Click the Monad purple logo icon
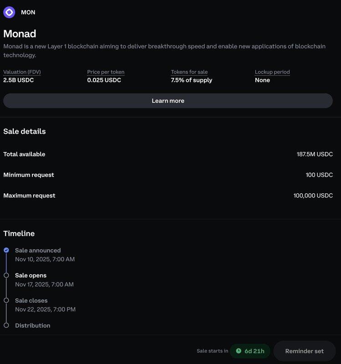341x364 pixels. pyautogui.click(x=9, y=12)
